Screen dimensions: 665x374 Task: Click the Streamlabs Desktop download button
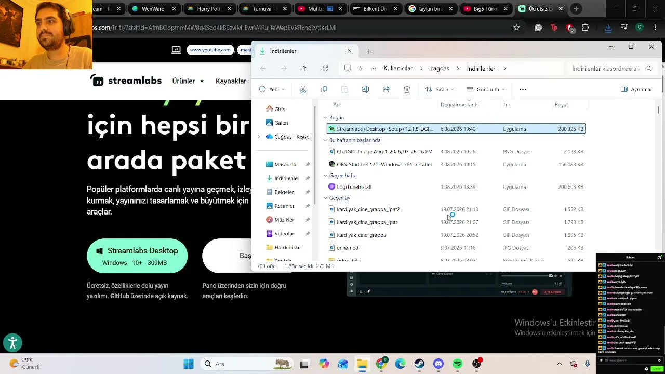click(137, 256)
